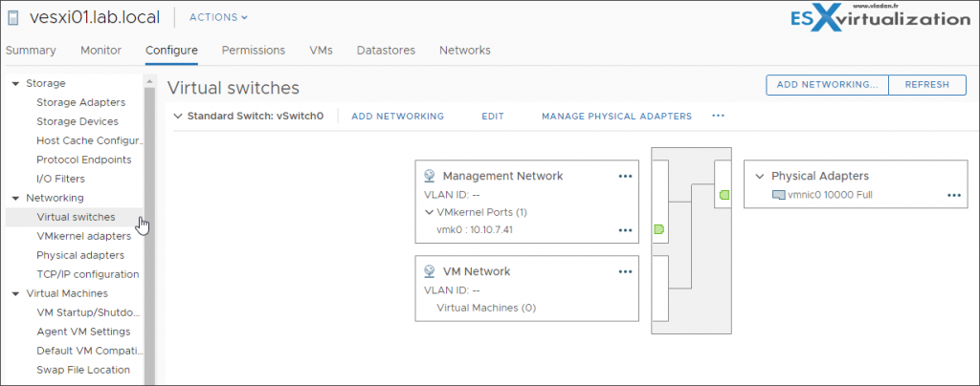Collapse the VMkernel Ports list

pyautogui.click(x=429, y=212)
